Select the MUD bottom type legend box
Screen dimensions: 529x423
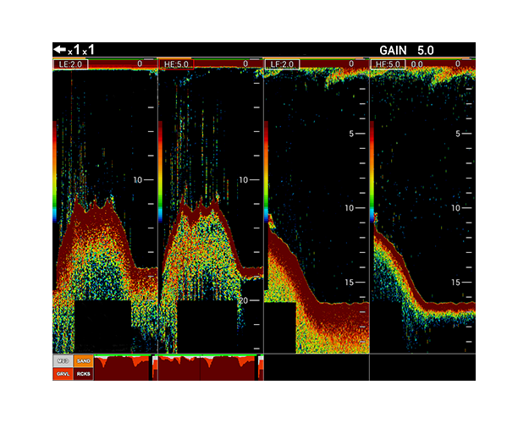62,360
